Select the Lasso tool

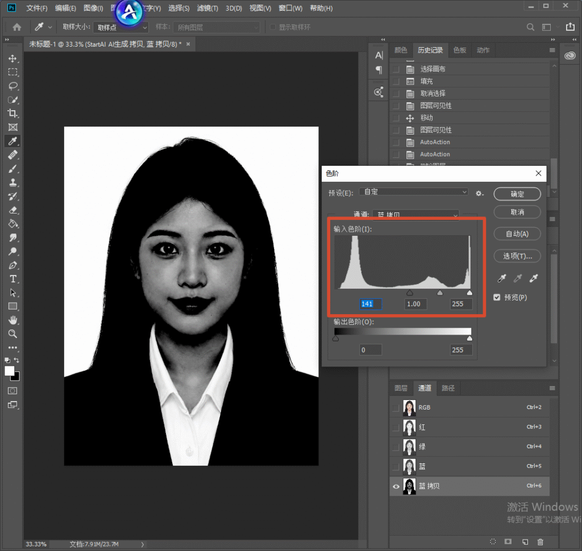[x=13, y=86]
